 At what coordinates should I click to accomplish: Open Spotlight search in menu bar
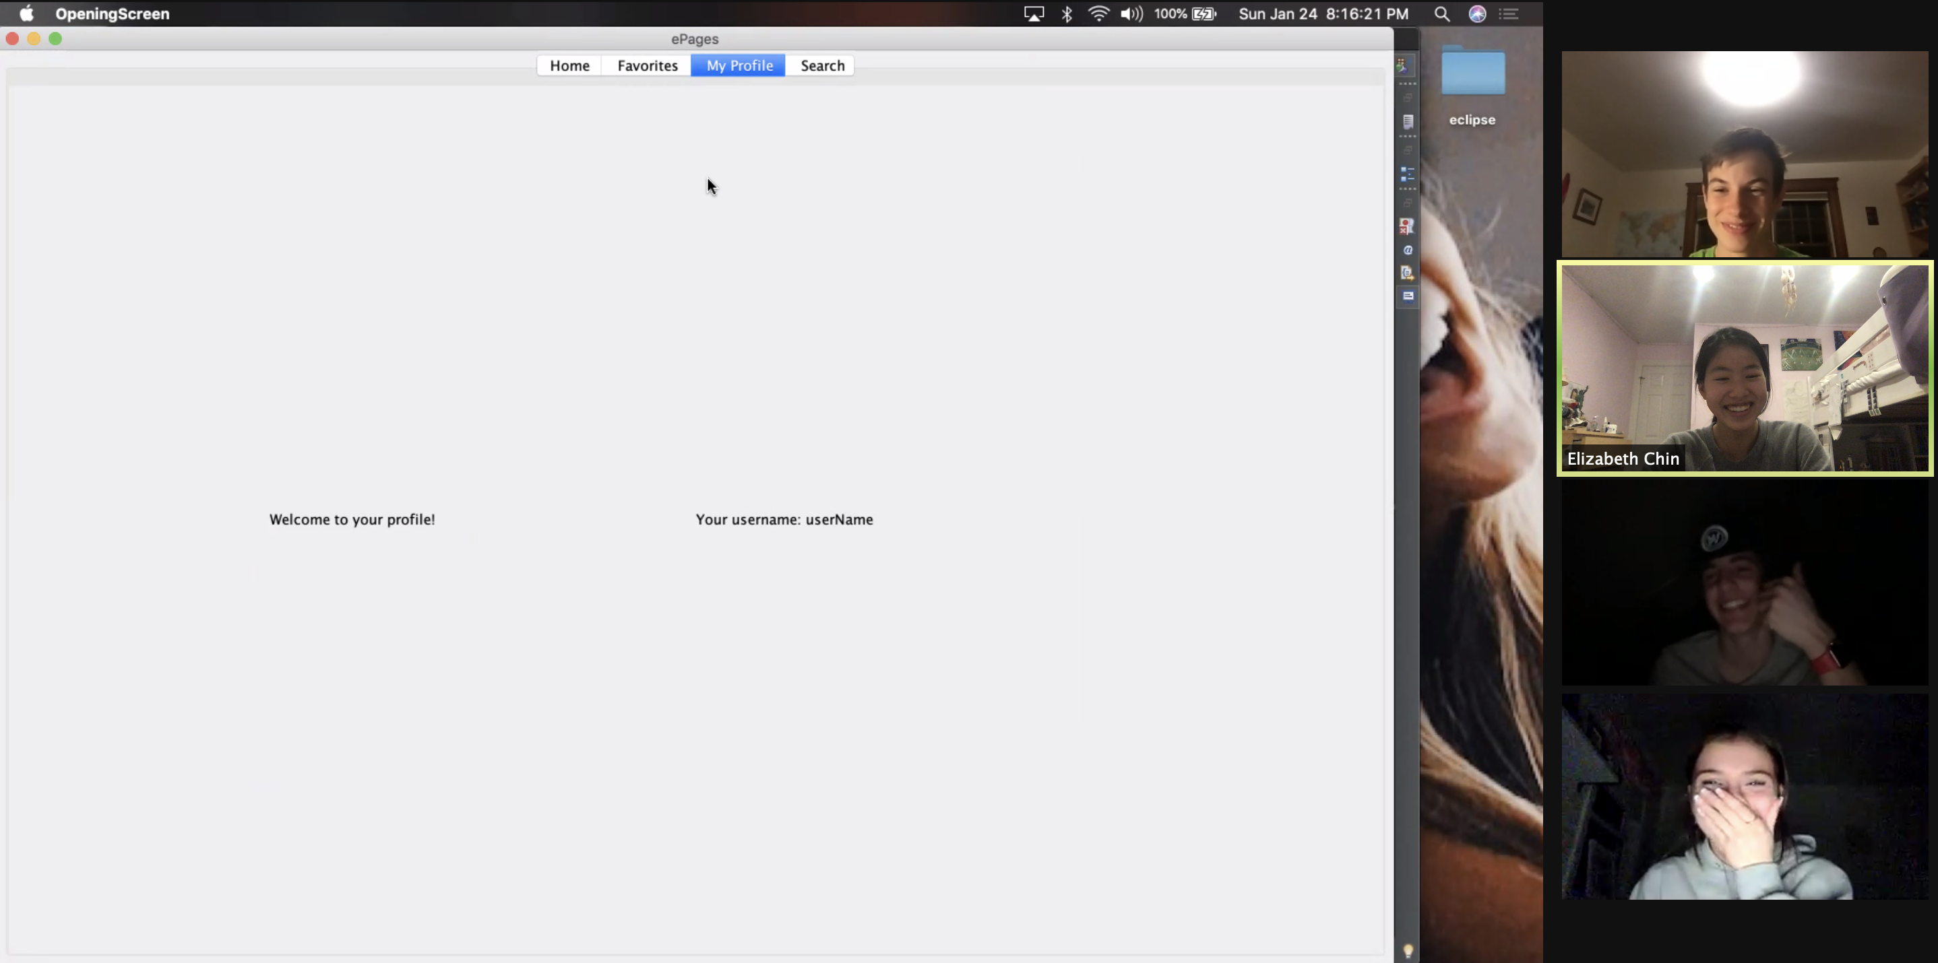1441,14
